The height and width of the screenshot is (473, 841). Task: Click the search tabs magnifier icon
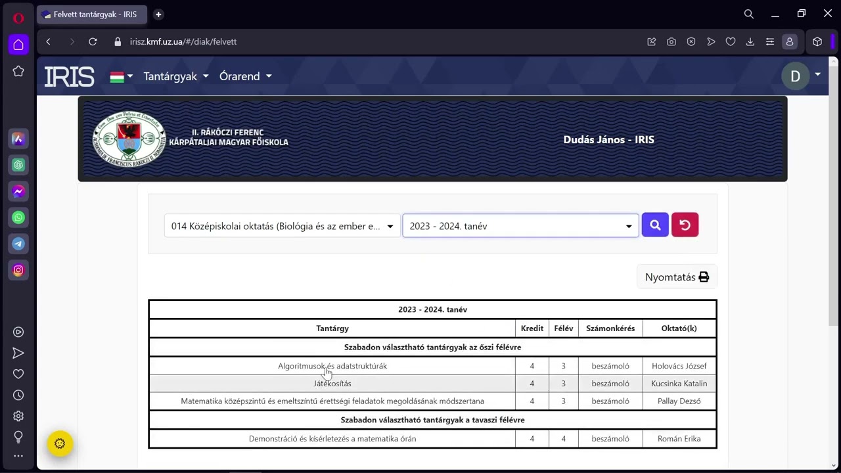tap(749, 14)
